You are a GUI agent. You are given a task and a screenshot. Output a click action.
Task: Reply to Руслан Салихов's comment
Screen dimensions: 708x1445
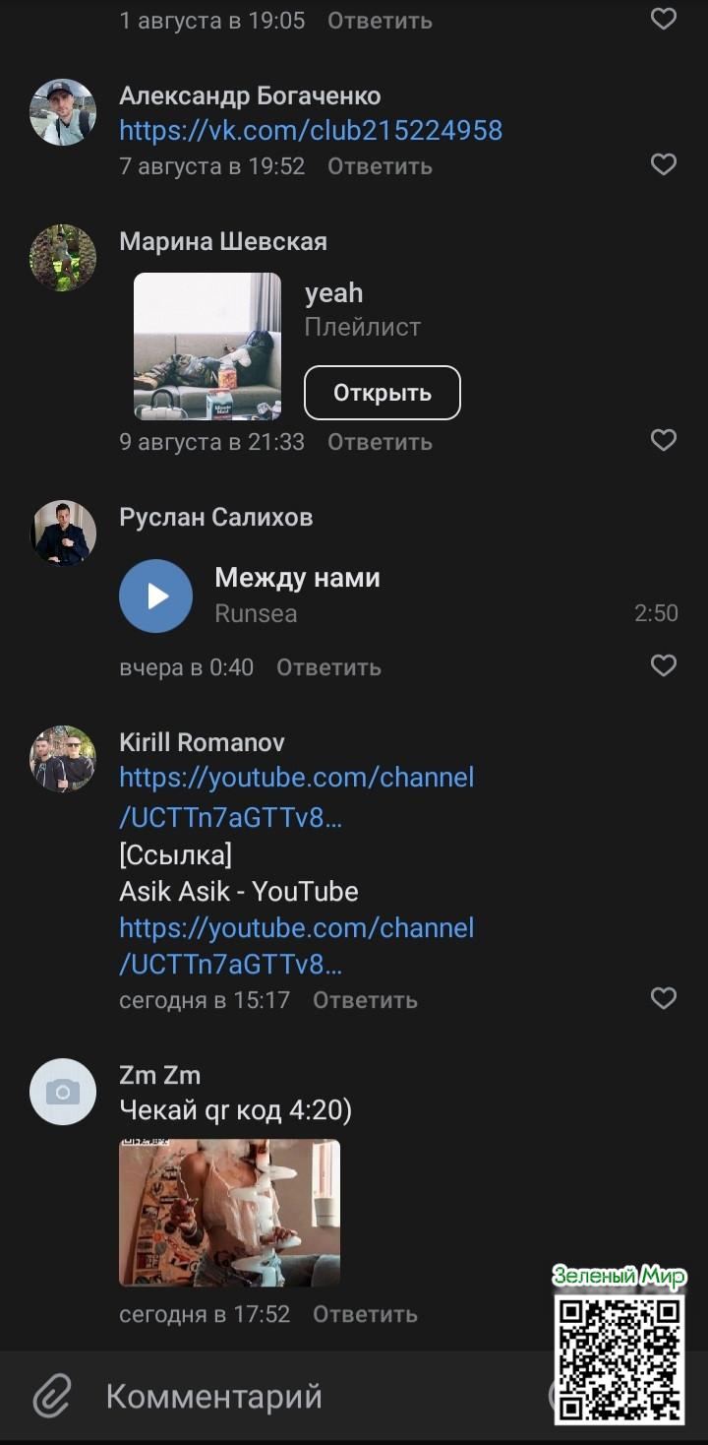[x=328, y=667]
